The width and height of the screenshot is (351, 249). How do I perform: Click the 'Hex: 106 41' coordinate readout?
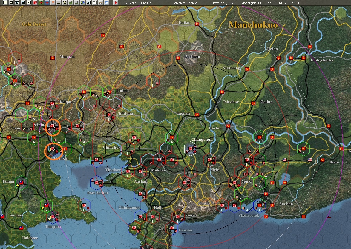tap(273, 3)
